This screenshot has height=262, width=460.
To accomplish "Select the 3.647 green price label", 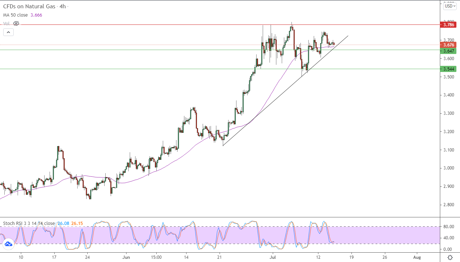I will 448,51.
